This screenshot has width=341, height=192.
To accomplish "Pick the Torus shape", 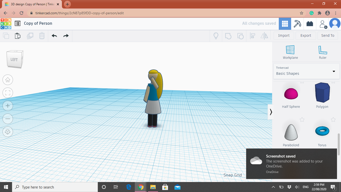I will point(322,131).
